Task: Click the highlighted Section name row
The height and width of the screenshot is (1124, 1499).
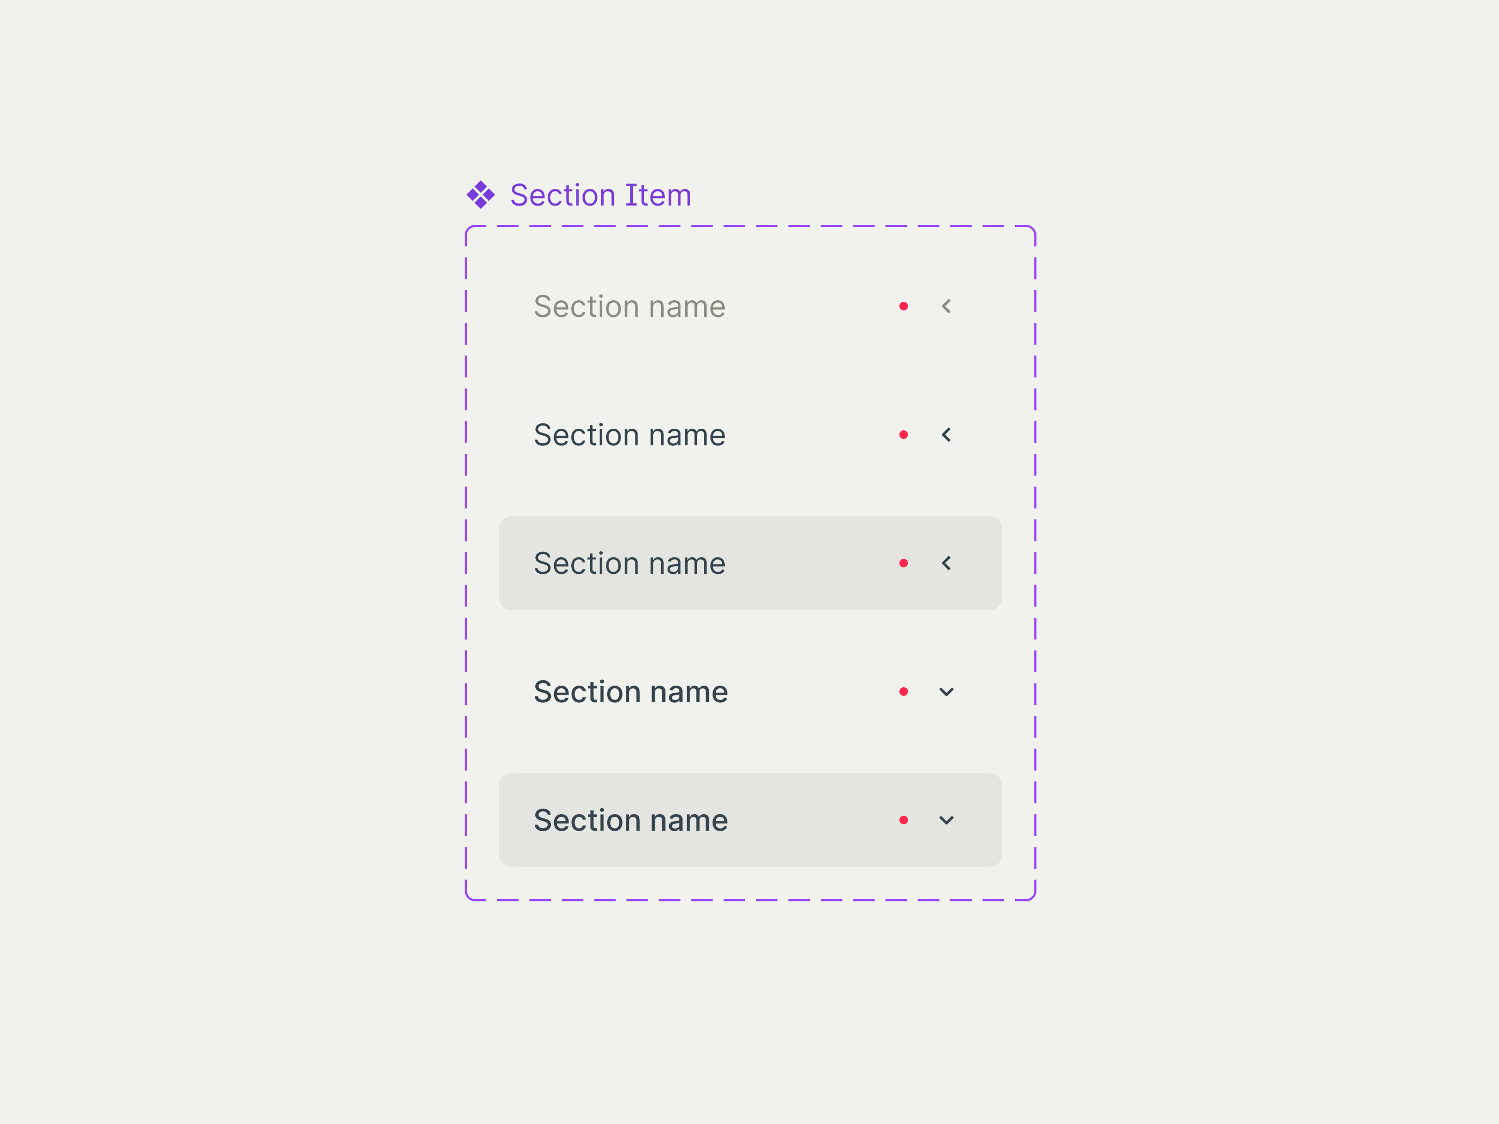Action: 749,563
